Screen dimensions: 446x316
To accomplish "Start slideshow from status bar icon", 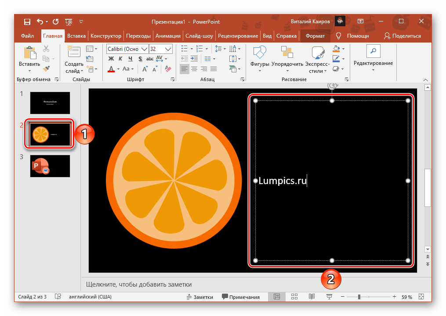I will pyautogui.click(x=329, y=297).
